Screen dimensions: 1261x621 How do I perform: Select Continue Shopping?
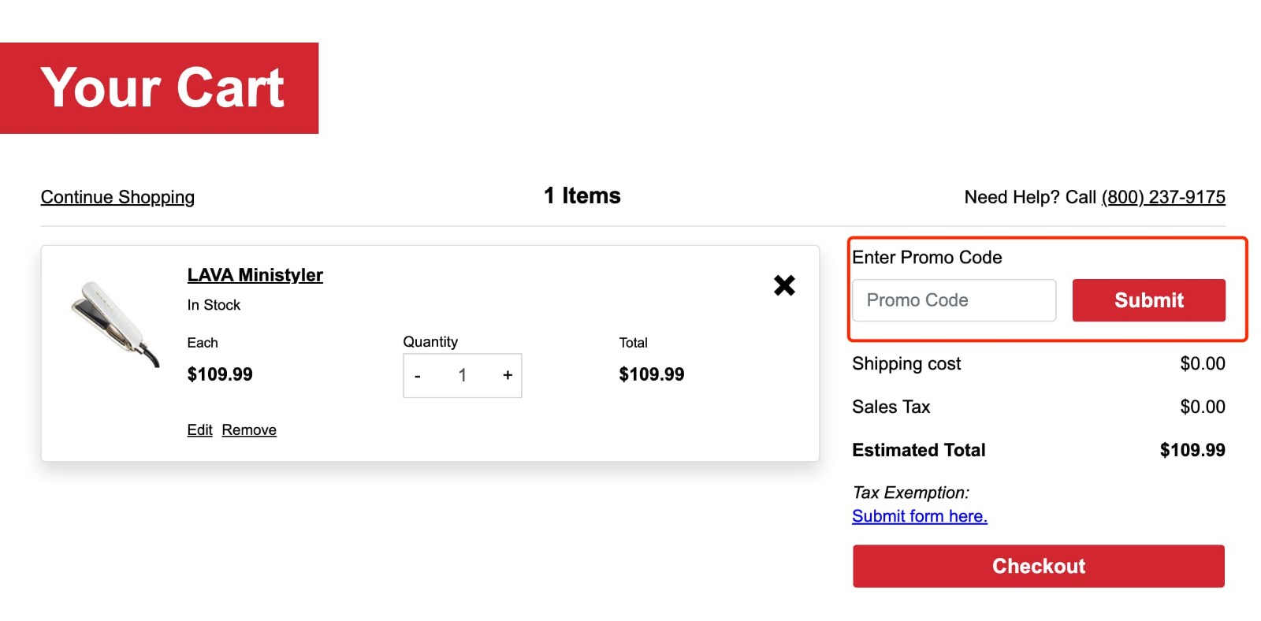[x=117, y=197]
